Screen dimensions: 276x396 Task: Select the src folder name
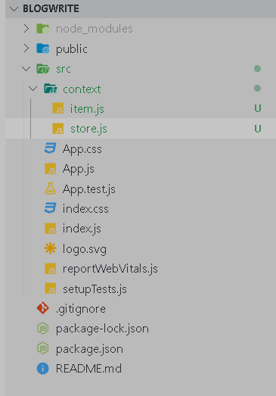coord(64,69)
